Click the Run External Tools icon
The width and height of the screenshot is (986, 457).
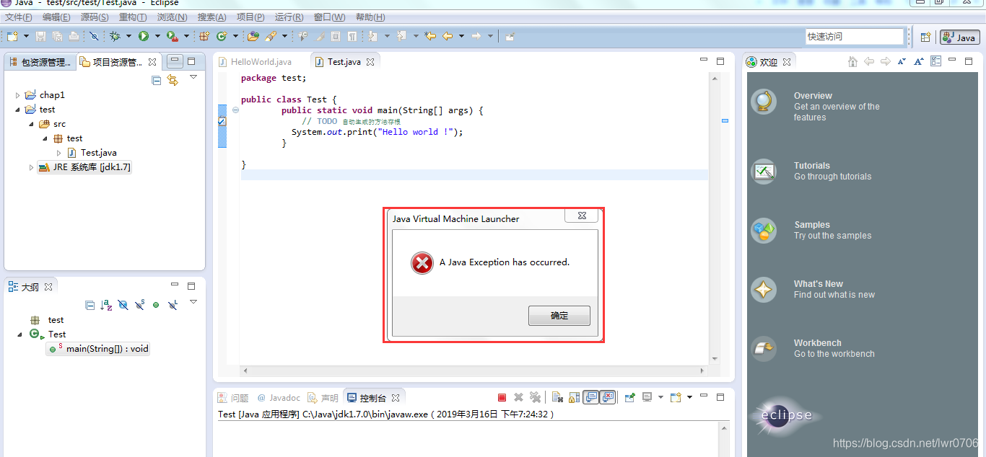[x=172, y=36]
